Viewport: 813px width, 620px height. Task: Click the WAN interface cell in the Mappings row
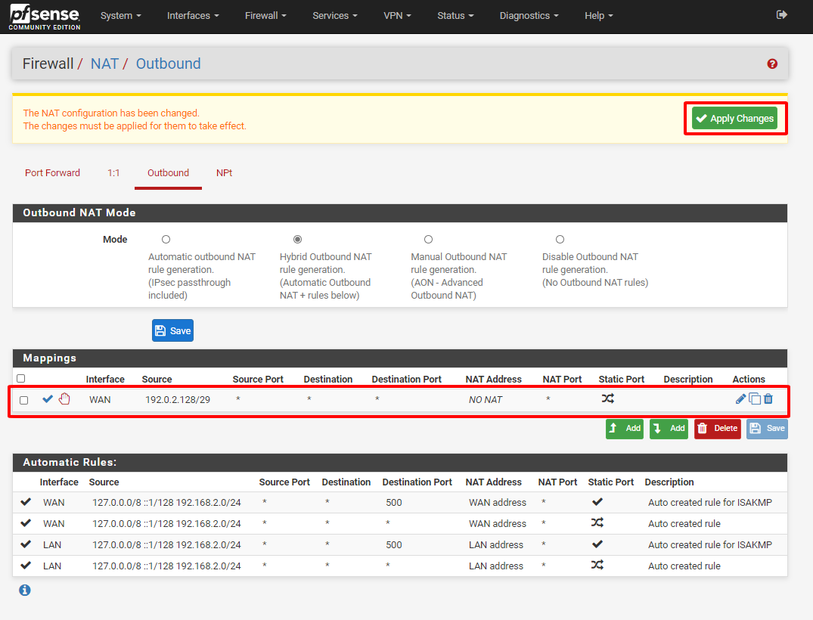click(x=100, y=400)
